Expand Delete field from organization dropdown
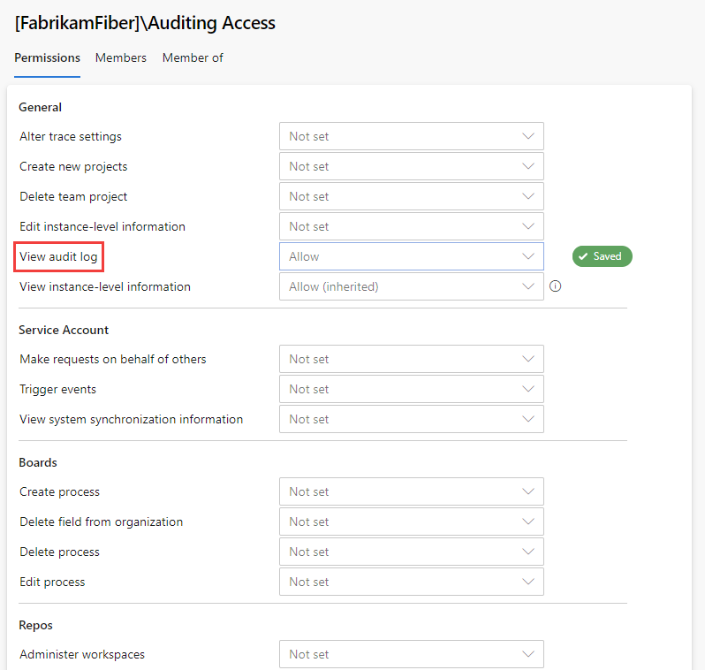The height and width of the screenshot is (670, 705). pyautogui.click(x=411, y=522)
